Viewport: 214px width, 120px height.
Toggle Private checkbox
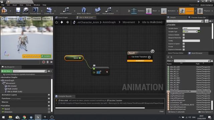(x=184, y=47)
